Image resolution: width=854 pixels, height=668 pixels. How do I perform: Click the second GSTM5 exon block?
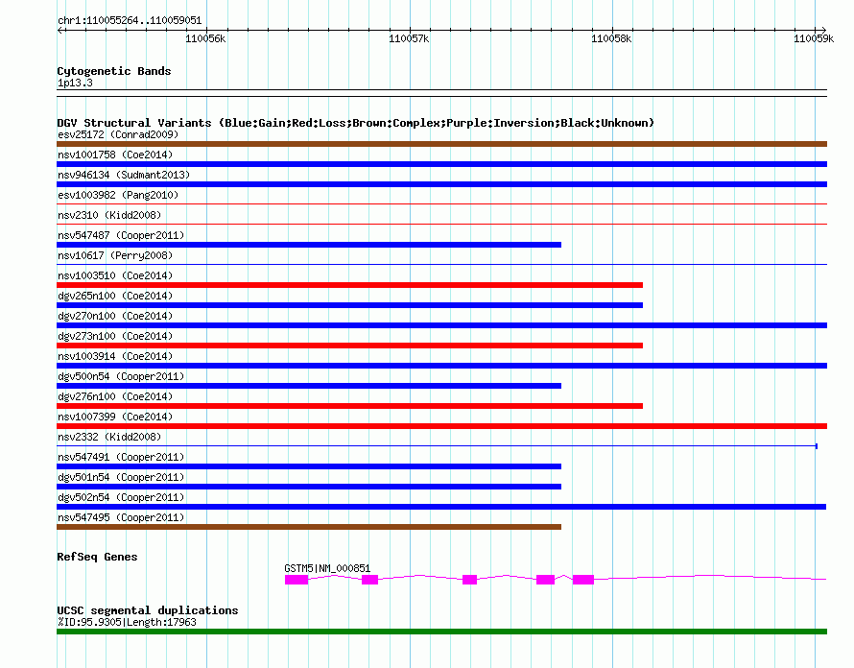coord(369,580)
